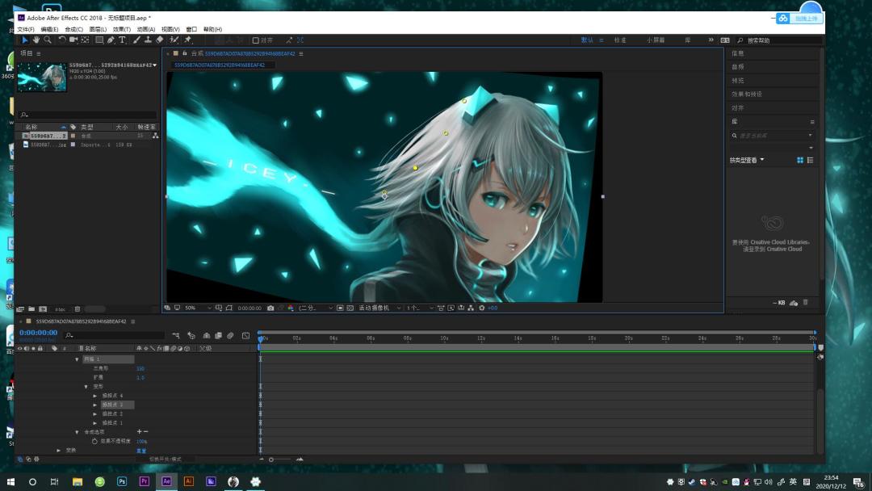Switch to the 小屏幕 workspace

[656, 40]
